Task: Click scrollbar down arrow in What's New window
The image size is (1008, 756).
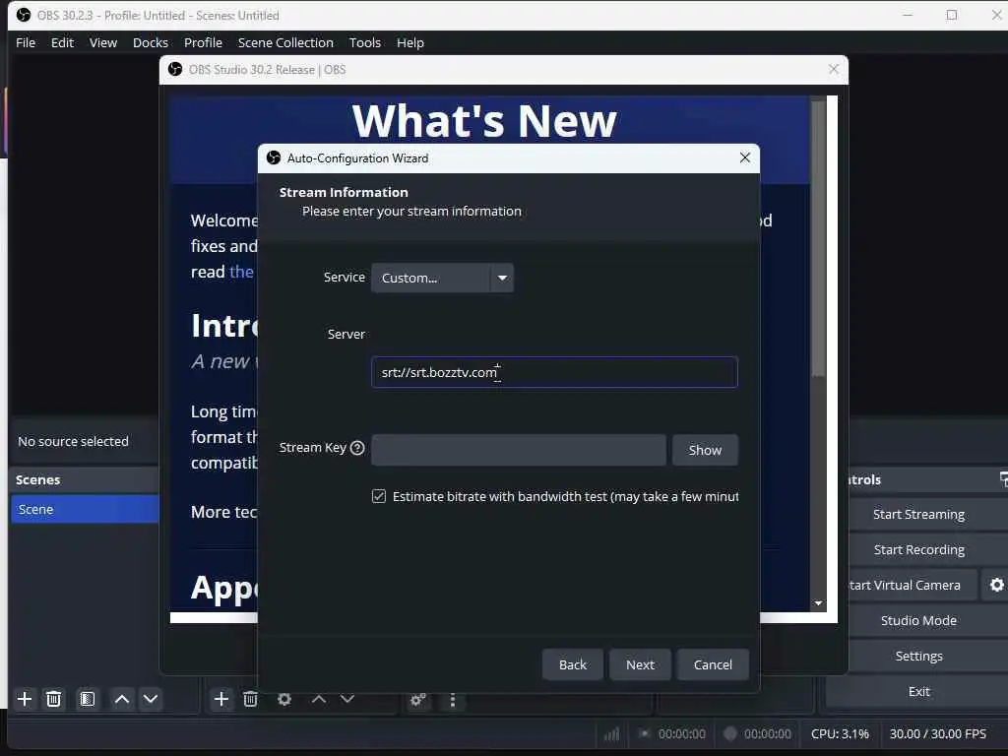Action: [x=818, y=603]
